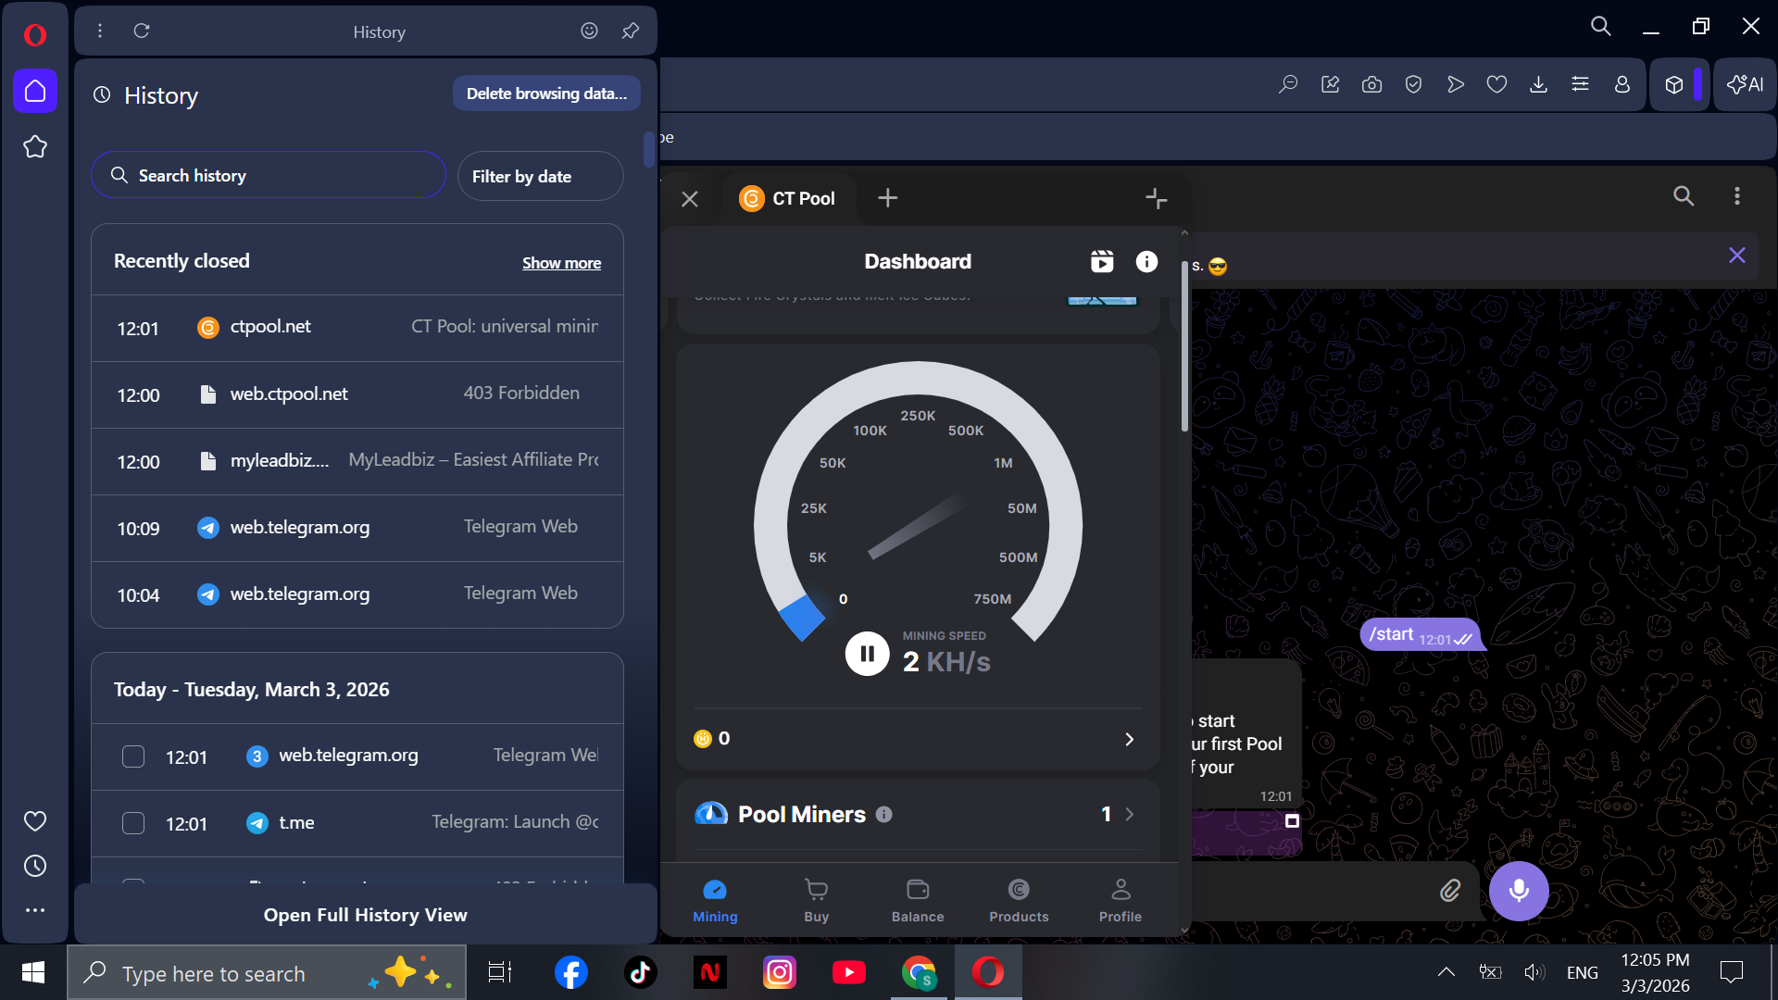Open Telegram chat three-dot menu

1737,195
